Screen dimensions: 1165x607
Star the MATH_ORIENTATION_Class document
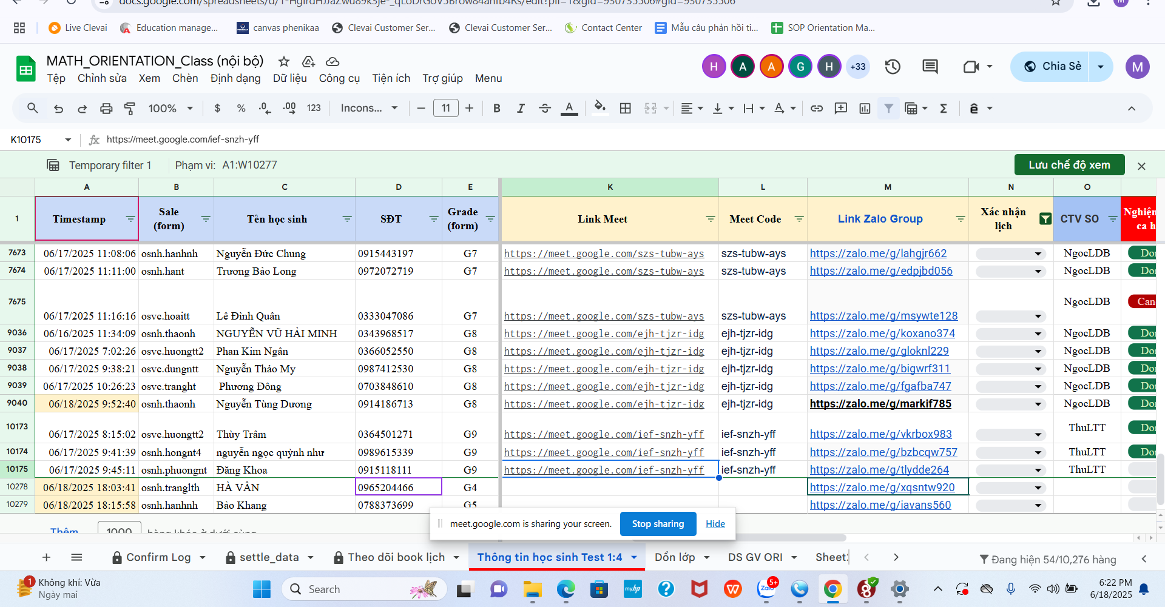283,61
